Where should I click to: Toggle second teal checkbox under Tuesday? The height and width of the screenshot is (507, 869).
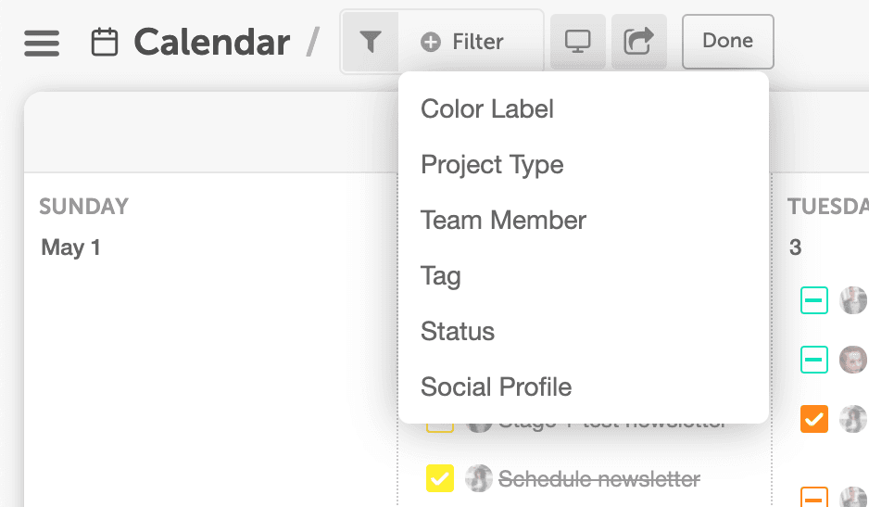(x=813, y=360)
